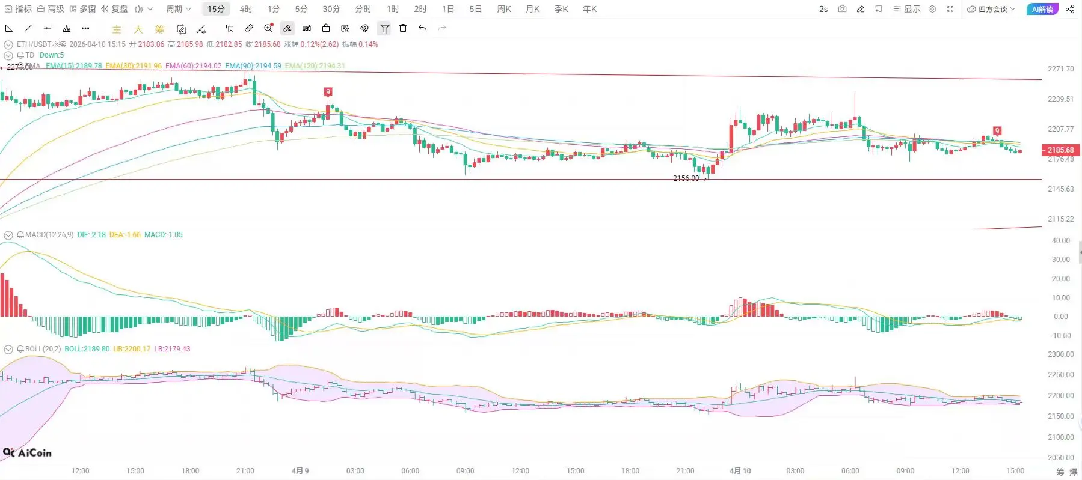This screenshot has width=1082, height=480.
Task: Open the 高级 advanced options
Action: click(x=51, y=9)
